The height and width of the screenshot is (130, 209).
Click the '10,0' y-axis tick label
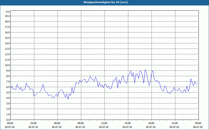(7, 65)
